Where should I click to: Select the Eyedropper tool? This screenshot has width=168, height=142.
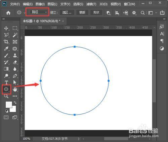pos(6,49)
